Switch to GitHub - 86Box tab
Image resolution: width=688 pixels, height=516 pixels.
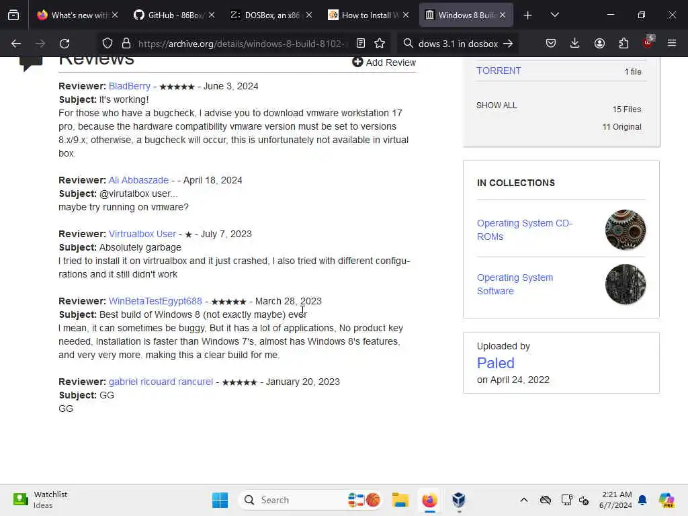click(174, 15)
